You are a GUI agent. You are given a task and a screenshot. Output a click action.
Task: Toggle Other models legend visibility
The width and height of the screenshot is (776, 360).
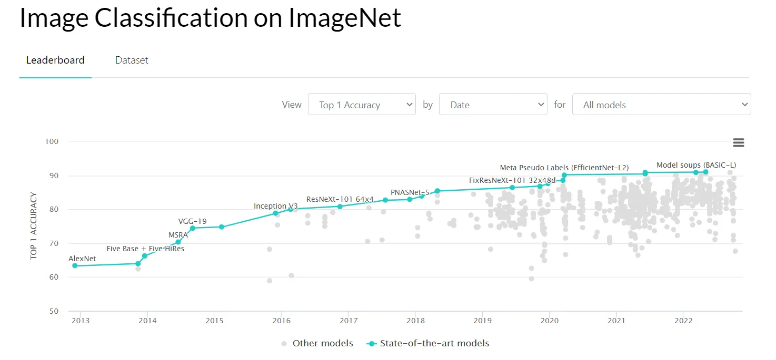322,343
